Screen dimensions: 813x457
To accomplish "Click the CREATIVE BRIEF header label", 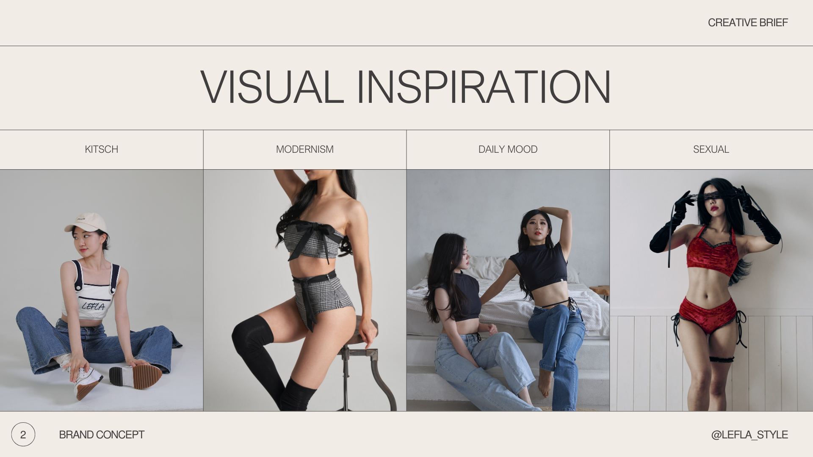I will coord(748,22).
